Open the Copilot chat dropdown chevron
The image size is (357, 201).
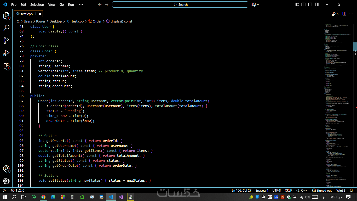[x=258, y=4]
